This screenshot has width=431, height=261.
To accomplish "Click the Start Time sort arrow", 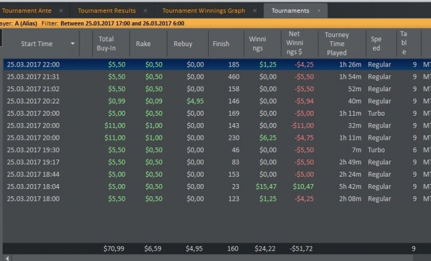I will [73, 44].
